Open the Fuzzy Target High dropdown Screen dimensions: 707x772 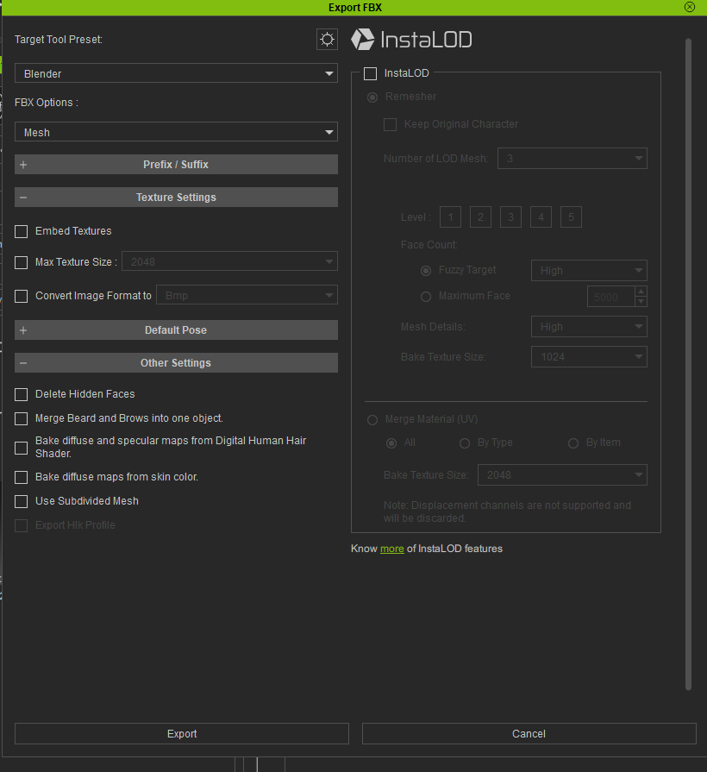click(x=589, y=270)
